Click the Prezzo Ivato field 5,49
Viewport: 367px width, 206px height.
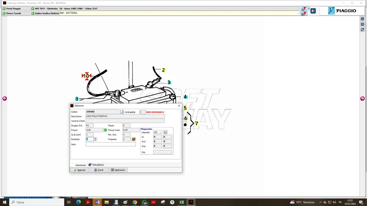coord(131,130)
